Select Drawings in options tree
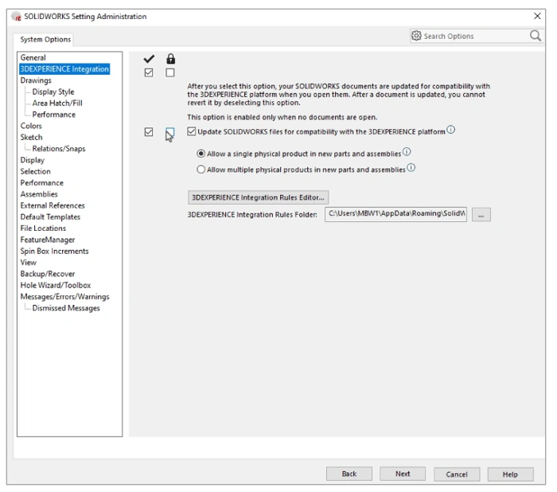 click(x=36, y=80)
